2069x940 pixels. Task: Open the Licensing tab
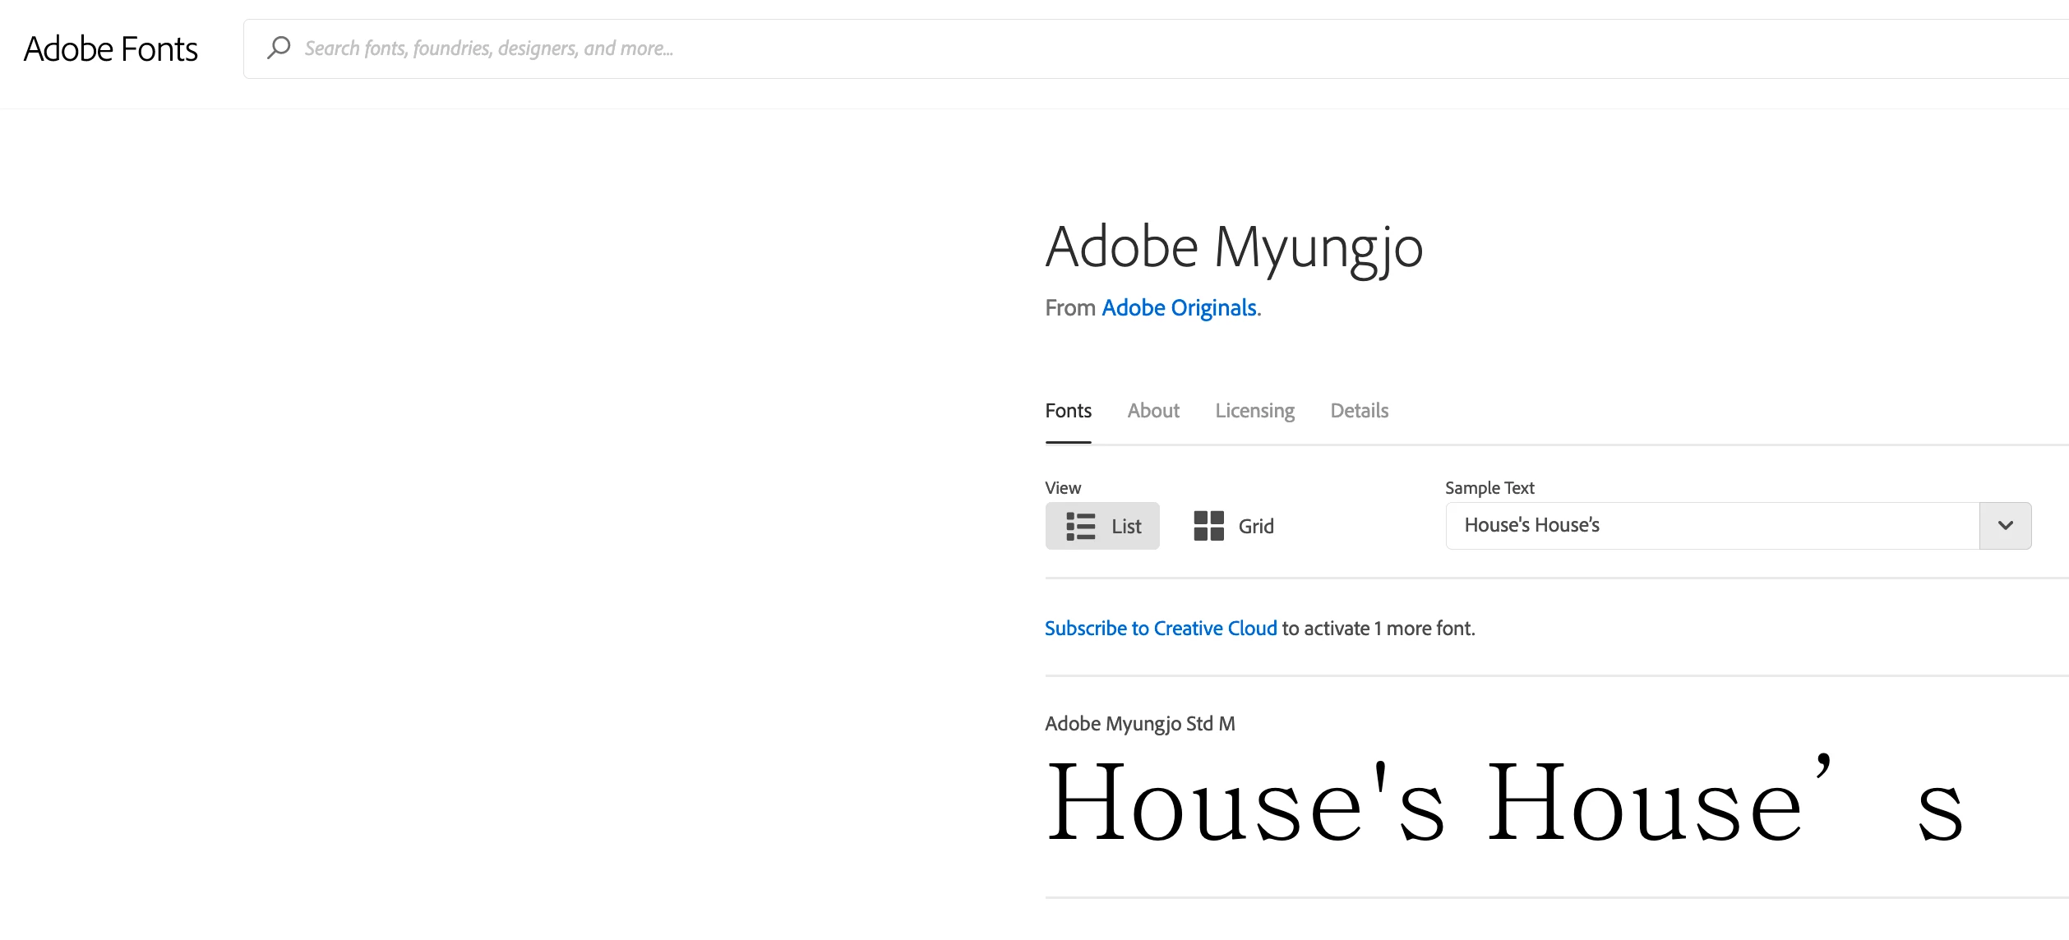1254,411
